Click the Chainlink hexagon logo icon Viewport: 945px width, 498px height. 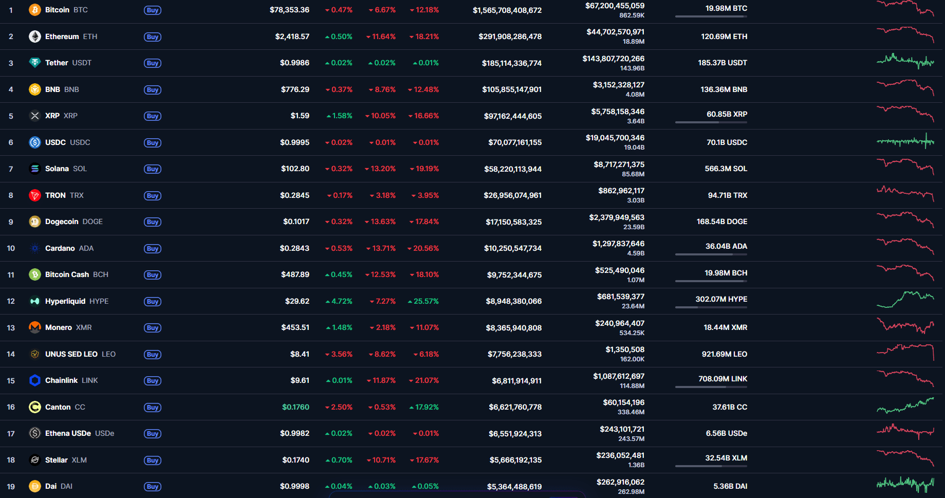click(34, 380)
